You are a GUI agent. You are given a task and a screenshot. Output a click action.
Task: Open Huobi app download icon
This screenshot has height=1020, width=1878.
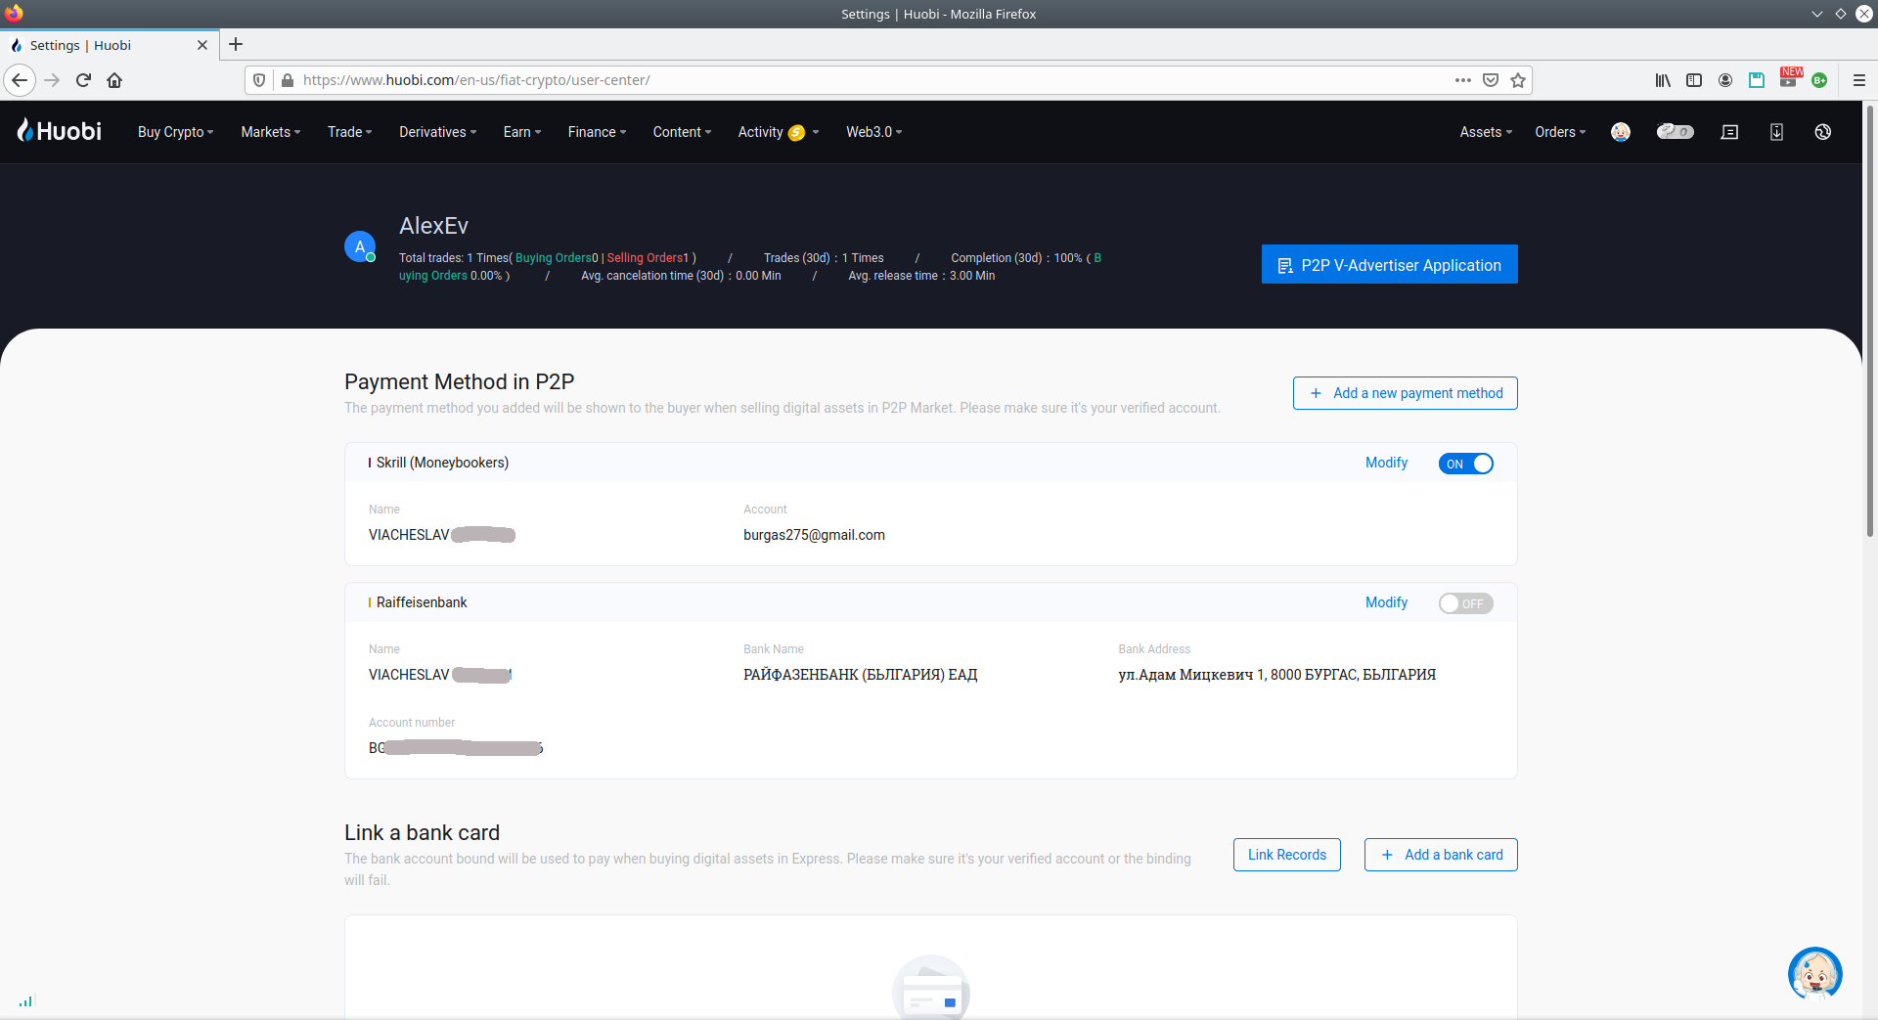coord(1776,132)
